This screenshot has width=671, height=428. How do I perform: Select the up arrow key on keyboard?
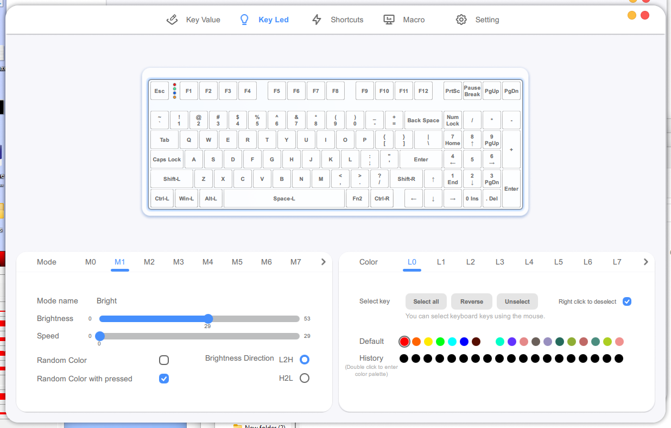[433, 179]
